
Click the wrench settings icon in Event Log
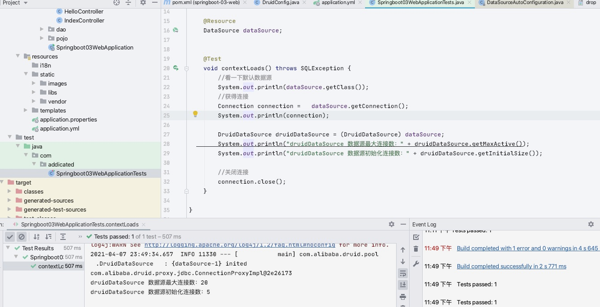416,264
